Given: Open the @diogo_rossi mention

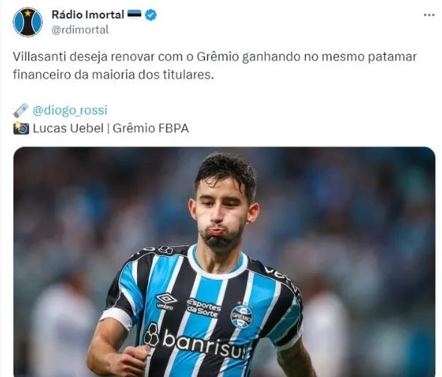Looking at the screenshot, I should pyautogui.click(x=70, y=110).
